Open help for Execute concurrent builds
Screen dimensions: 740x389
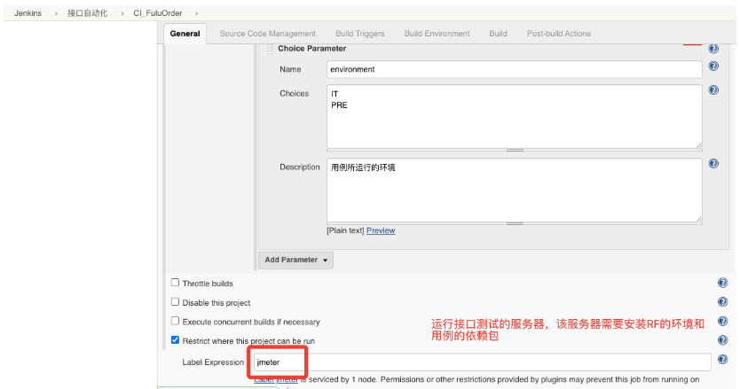tap(722, 321)
